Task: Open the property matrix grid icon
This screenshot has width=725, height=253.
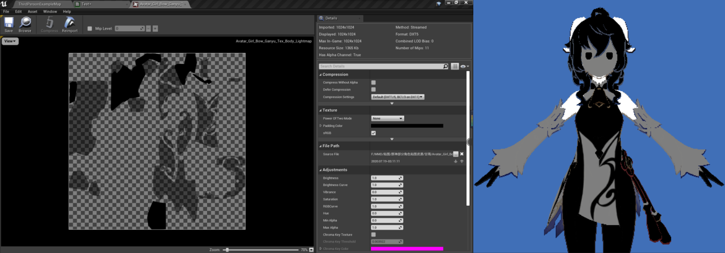Action: [455, 66]
